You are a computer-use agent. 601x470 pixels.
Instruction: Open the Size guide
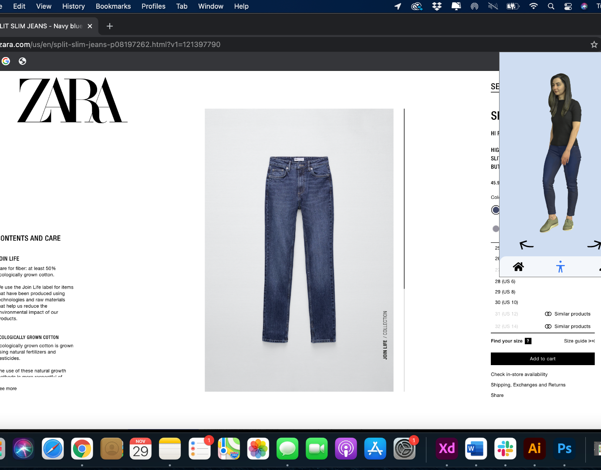pos(579,341)
